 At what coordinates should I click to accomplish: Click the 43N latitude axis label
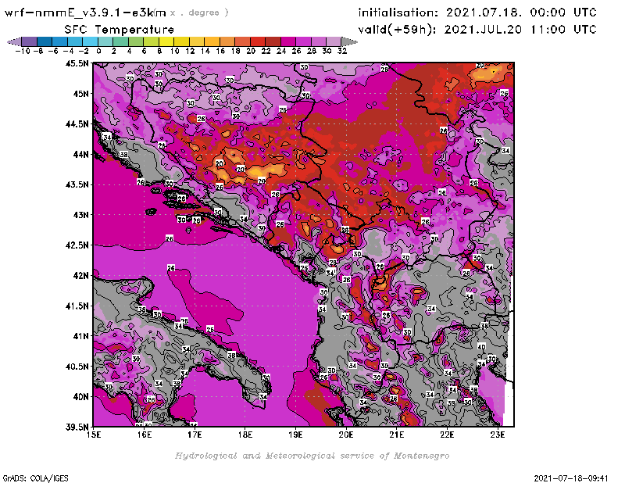80,215
